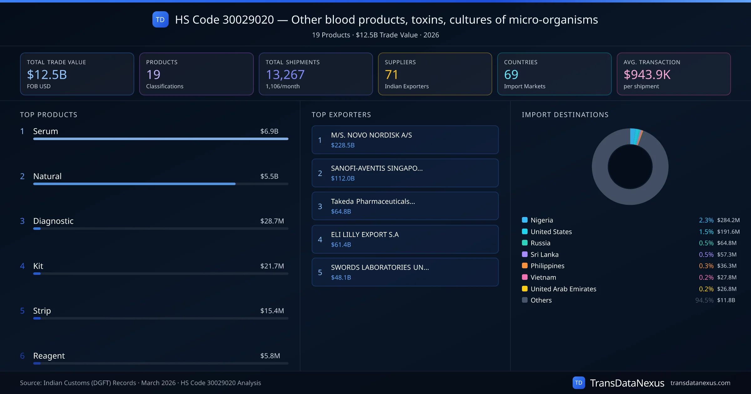Click the Philippines legend color square
The height and width of the screenshot is (394, 751).
(525, 265)
